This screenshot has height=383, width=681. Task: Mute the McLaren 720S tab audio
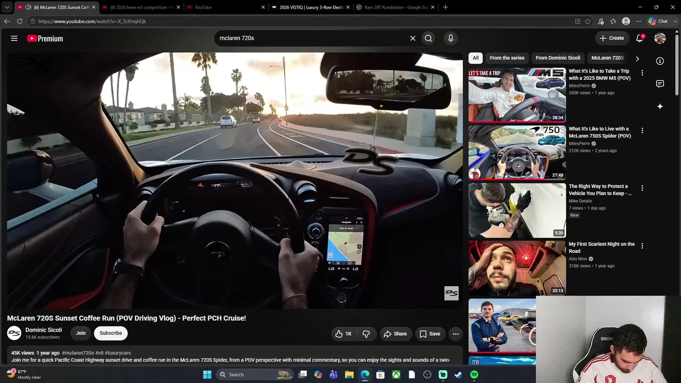click(x=28, y=7)
